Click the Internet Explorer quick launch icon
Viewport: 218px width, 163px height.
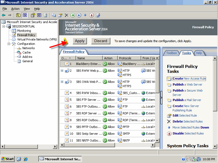coord(26,159)
